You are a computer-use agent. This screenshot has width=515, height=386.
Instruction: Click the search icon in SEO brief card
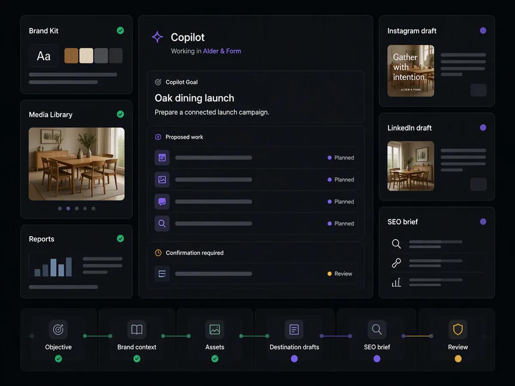397,244
